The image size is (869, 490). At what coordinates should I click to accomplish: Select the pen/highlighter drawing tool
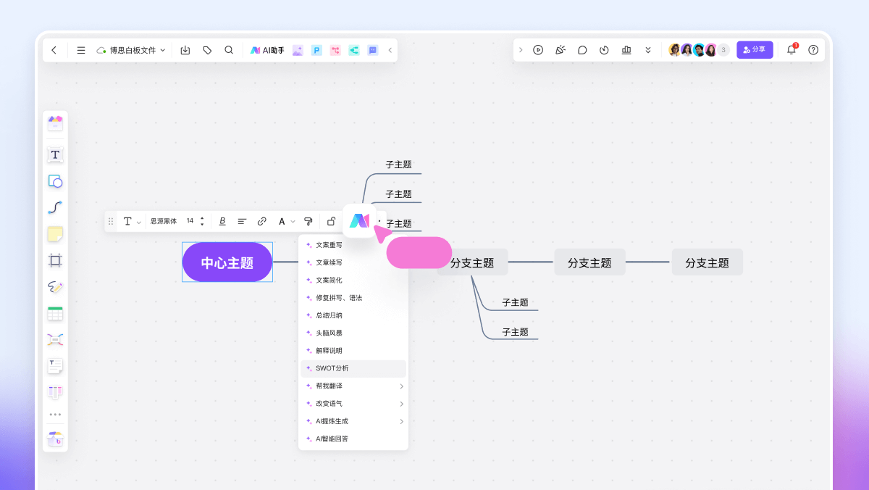pyautogui.click(x=55, y=287)
